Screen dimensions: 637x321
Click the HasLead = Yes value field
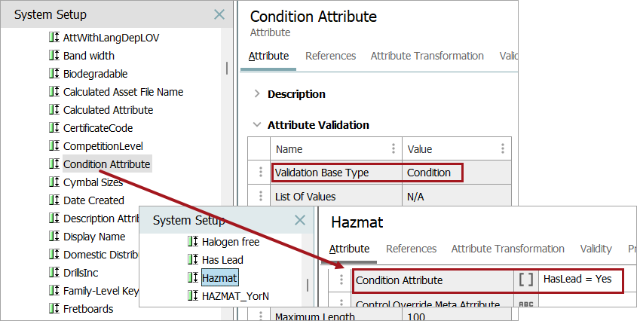[x=579, y=280]
